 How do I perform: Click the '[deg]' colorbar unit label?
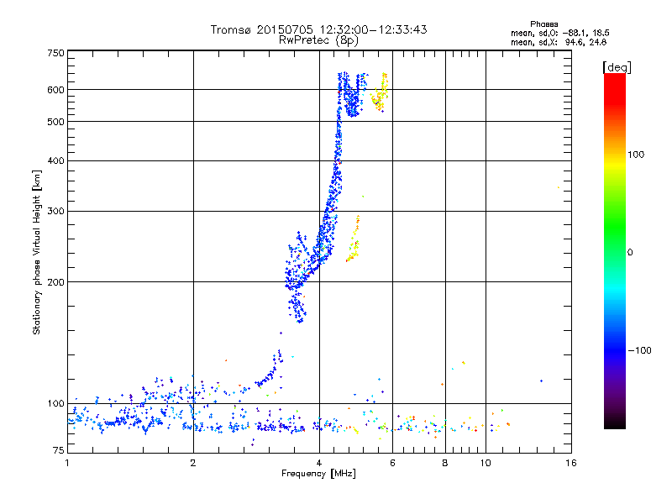point(617,67)
